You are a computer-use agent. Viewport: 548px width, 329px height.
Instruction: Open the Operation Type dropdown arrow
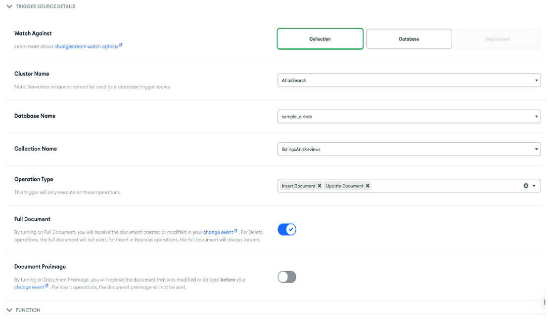(x=535, y=186)
